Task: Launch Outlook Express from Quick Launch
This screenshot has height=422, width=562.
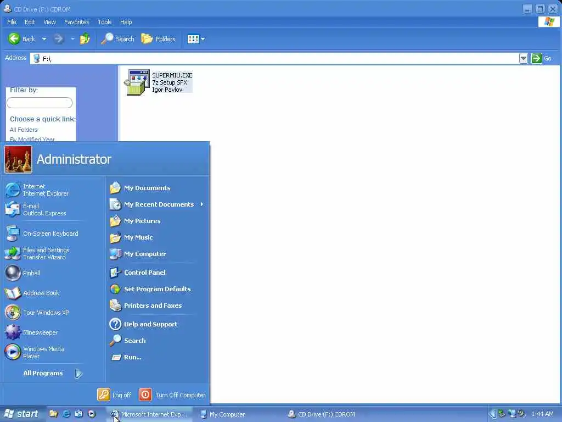Action: (79, 414)
